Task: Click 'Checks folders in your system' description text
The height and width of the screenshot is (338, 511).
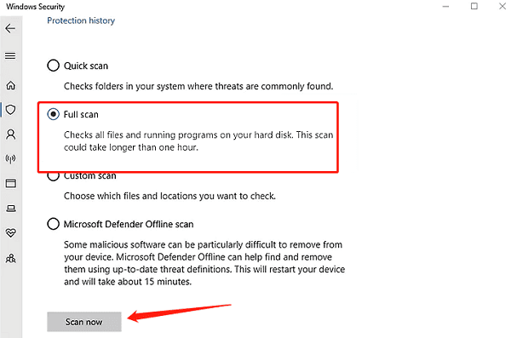Action: click(198, 86)
